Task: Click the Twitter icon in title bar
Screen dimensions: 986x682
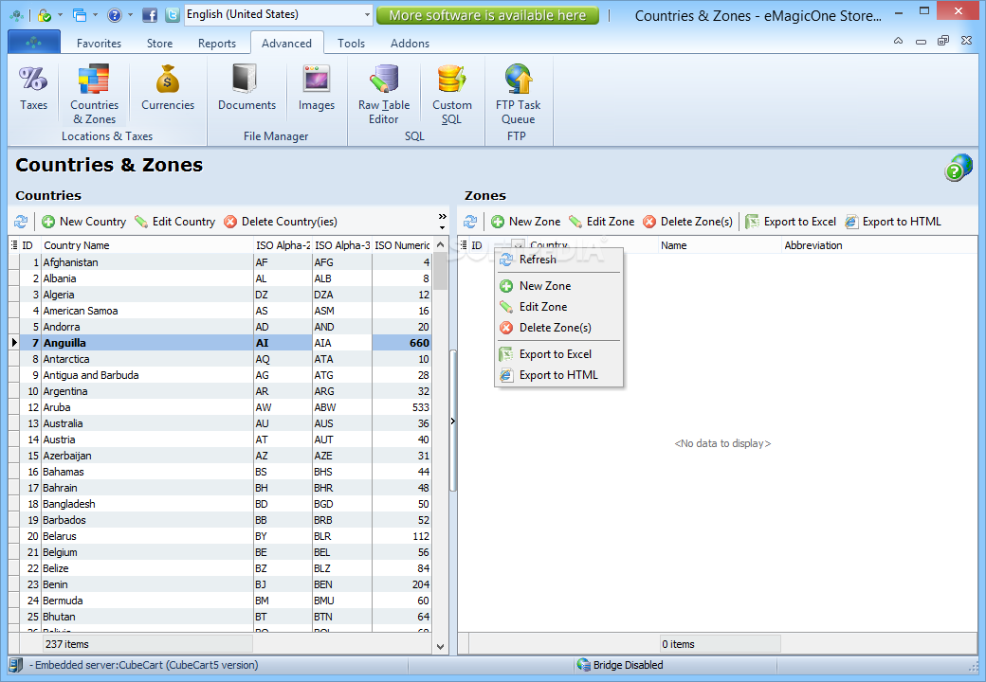Action: coord(173,14)
